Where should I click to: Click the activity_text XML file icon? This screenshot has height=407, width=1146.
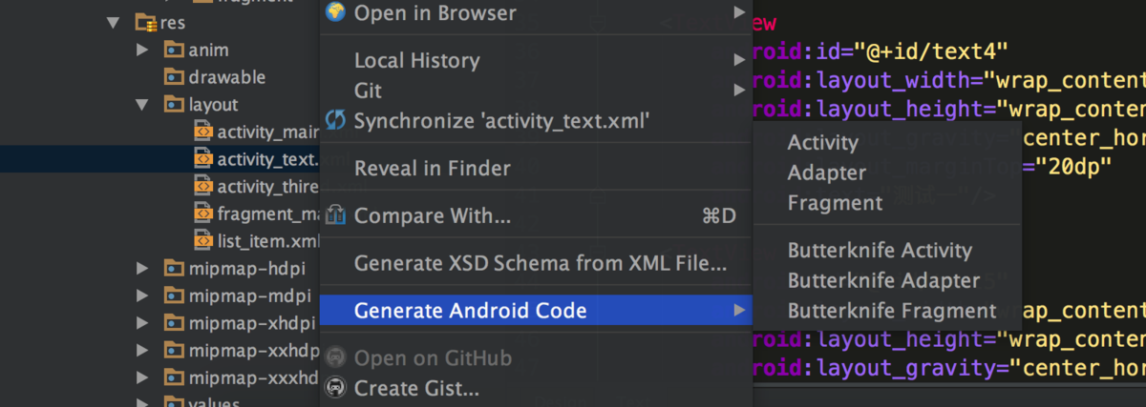(203, 158)
